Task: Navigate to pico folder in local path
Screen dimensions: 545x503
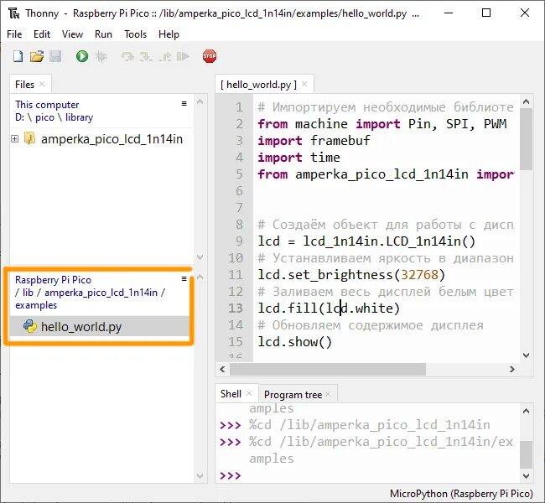Action: click(44, 117)
